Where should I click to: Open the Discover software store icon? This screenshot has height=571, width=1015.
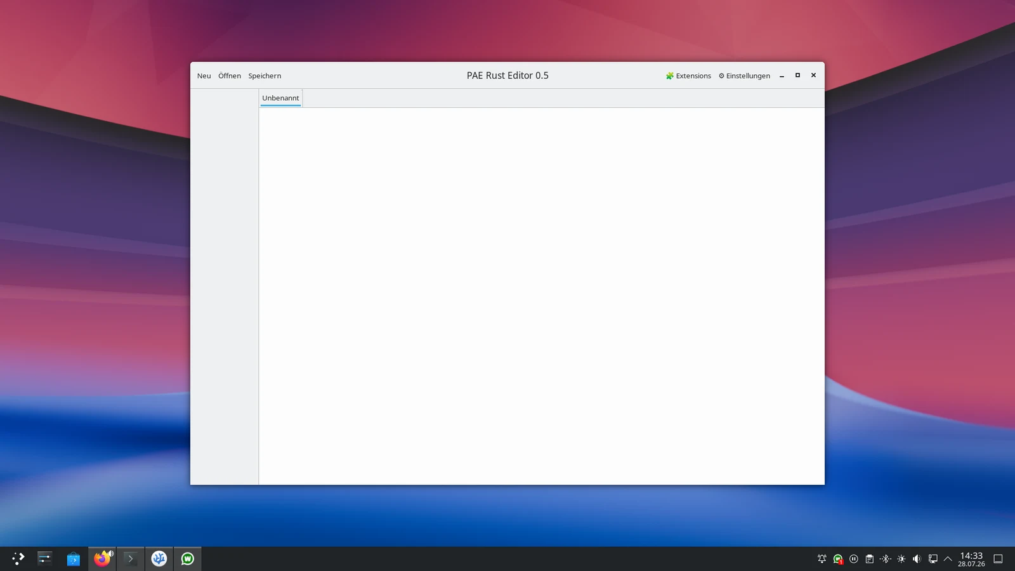point(74,558)
